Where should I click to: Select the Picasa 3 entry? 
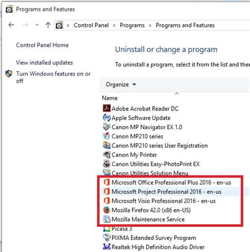tap(122, 229)
